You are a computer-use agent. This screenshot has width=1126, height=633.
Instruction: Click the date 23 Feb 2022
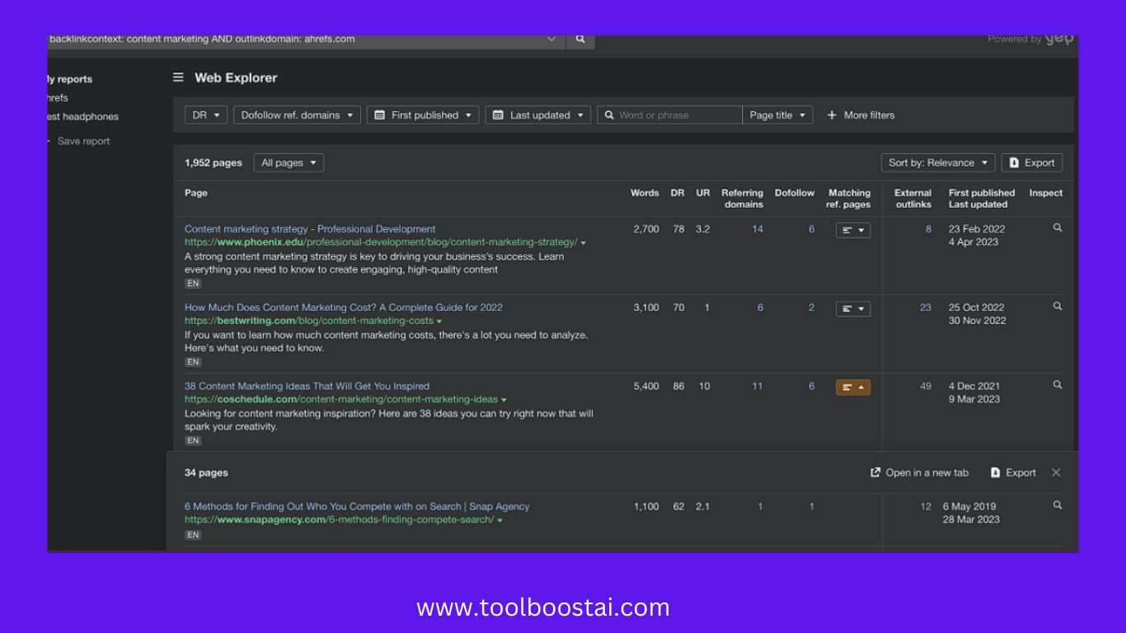(x=977, y=229)
